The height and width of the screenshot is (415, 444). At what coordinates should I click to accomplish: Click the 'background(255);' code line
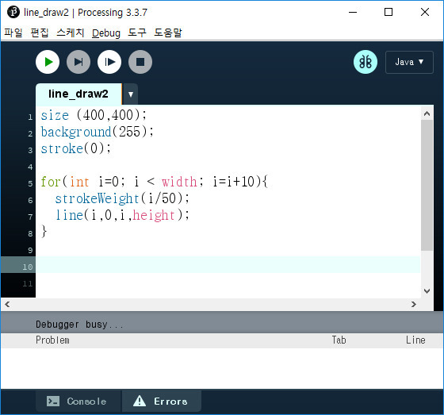pos(97,132)
